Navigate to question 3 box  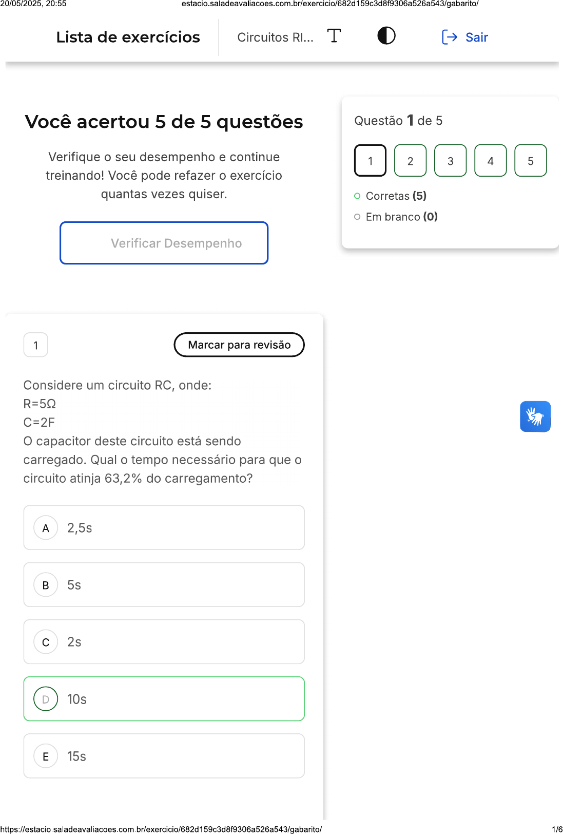click(x=450, y=161)
